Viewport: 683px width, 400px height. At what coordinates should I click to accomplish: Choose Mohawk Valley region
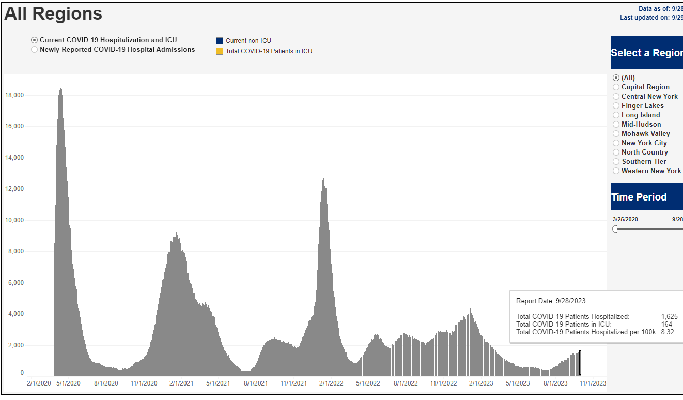coord(616,134)
